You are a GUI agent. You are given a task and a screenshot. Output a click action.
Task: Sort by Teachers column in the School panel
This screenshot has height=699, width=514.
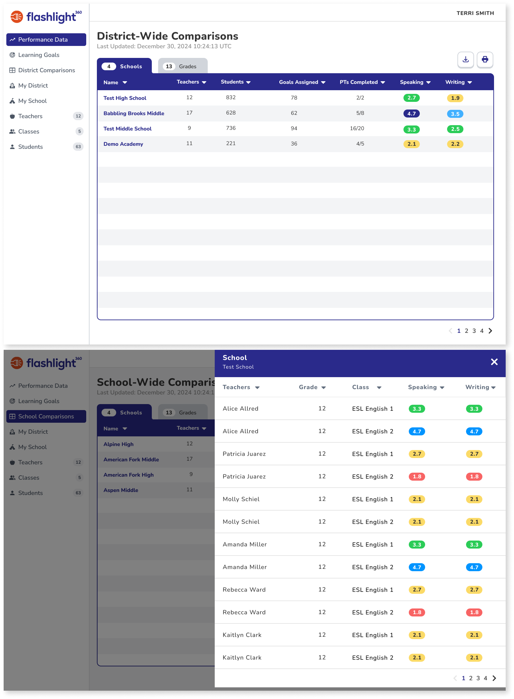tap(241, 387)
